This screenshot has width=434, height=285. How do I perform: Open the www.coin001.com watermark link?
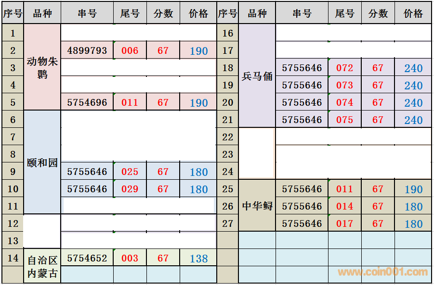coord(382,273)
